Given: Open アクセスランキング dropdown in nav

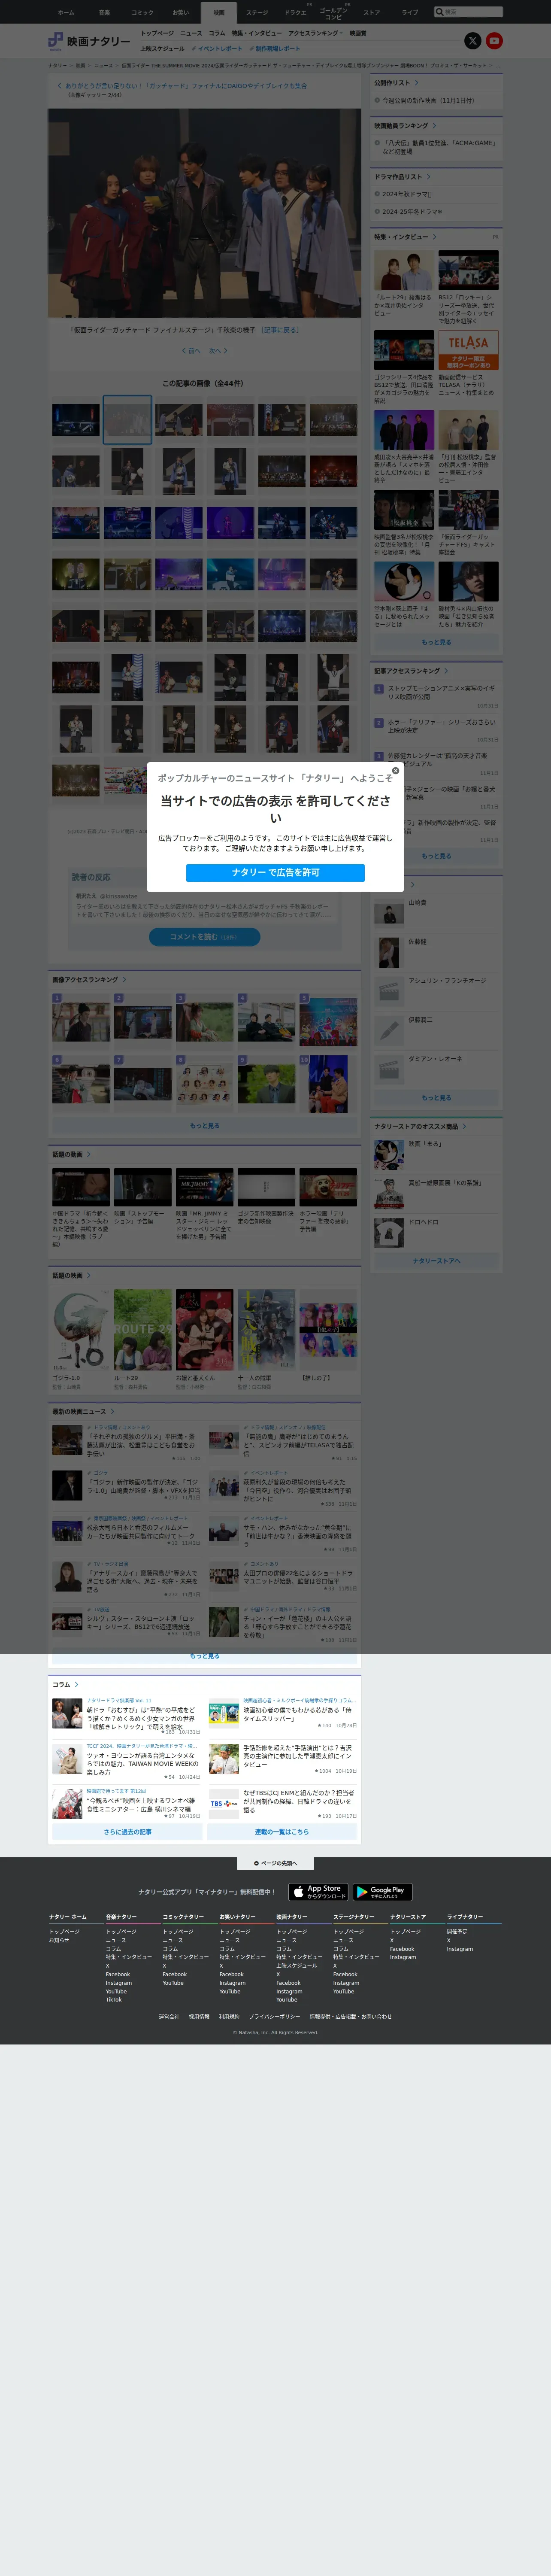Looking at the screenshot, I should point(315,33).
